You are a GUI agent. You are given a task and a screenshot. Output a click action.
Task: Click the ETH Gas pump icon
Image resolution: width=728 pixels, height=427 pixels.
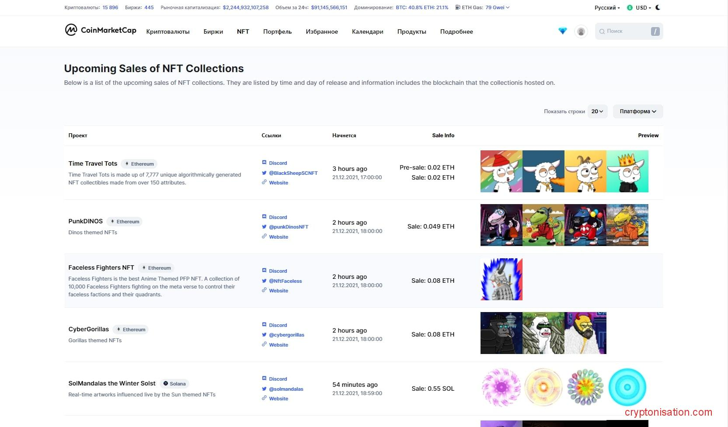(x=457, y=7)
